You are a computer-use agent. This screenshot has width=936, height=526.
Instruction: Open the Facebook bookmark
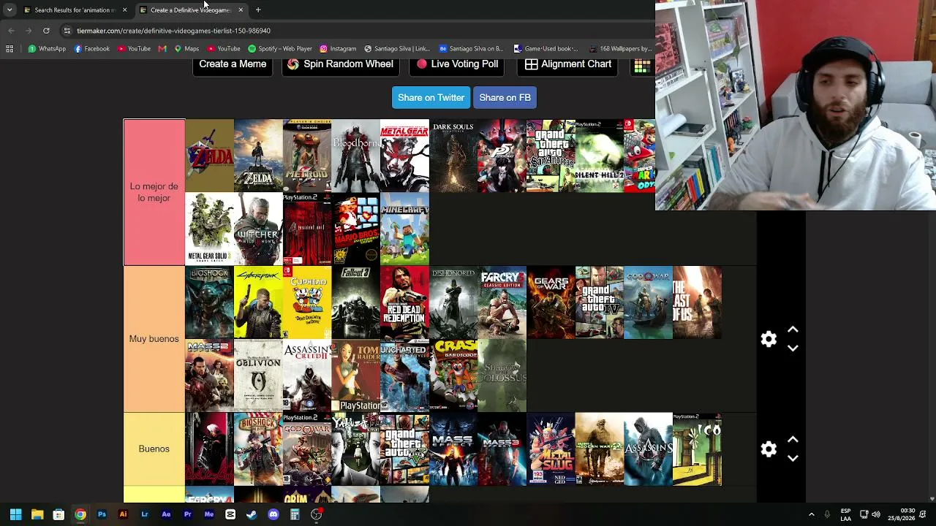tap(91, 49)
